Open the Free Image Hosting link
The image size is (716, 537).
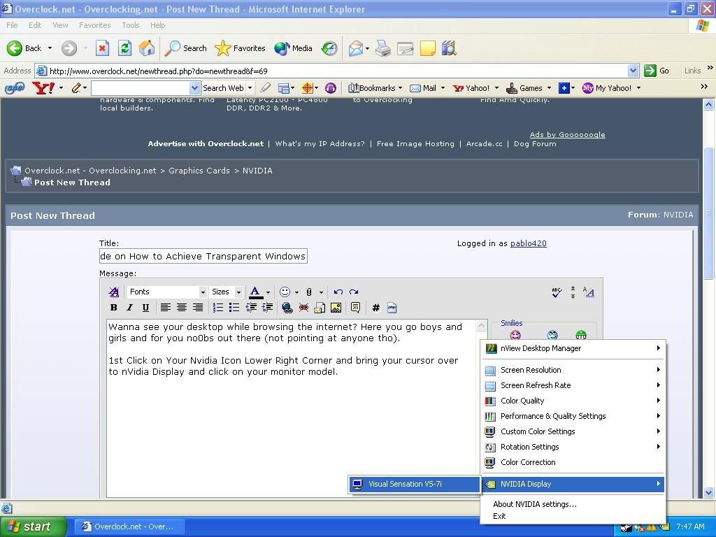415,143
